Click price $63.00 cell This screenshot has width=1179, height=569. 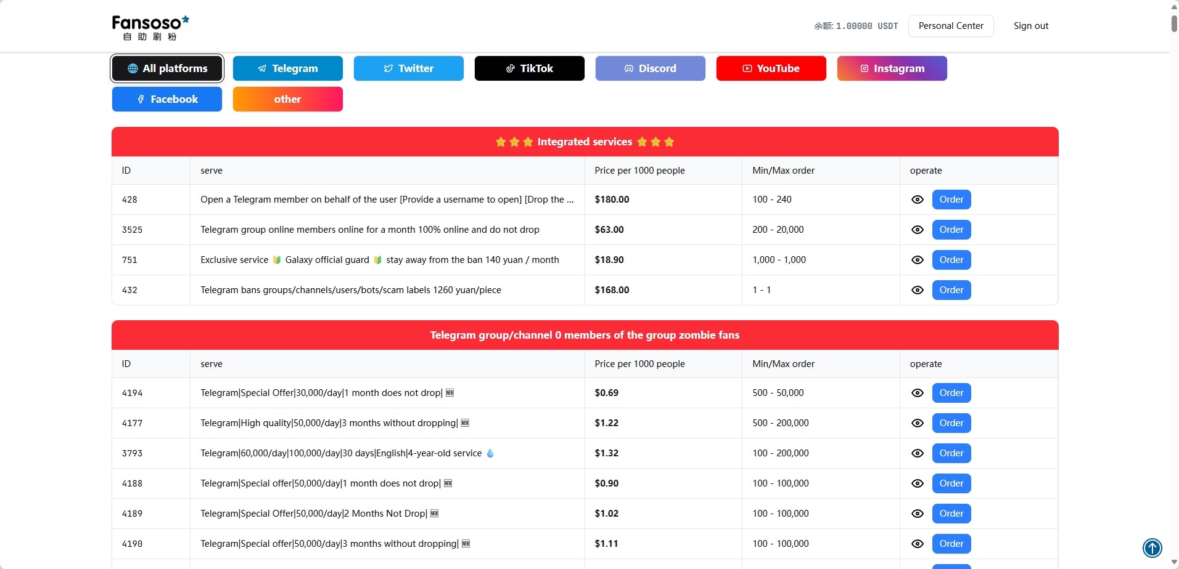[663, 230]
